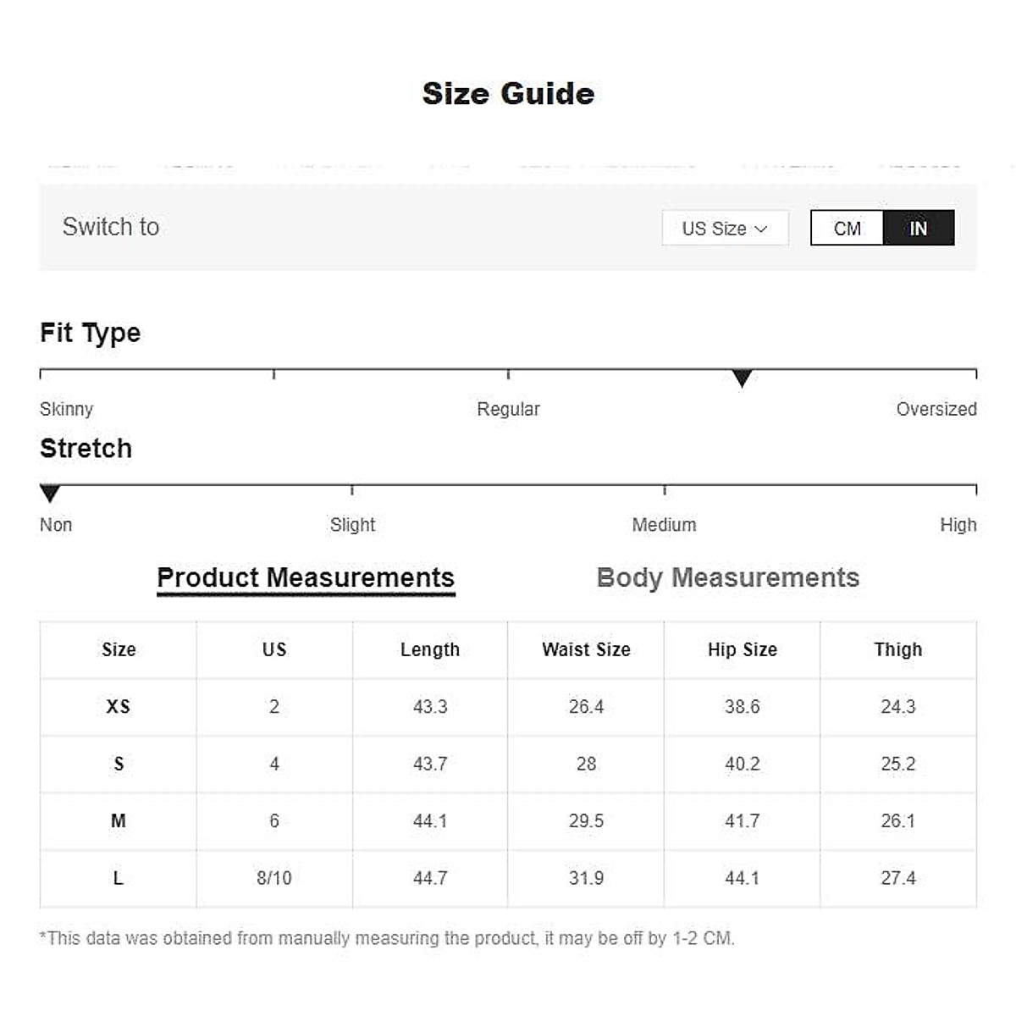Click the Waist Size column header
The width and height of the screenshot is (1016, 1016).
click(586, 649)
